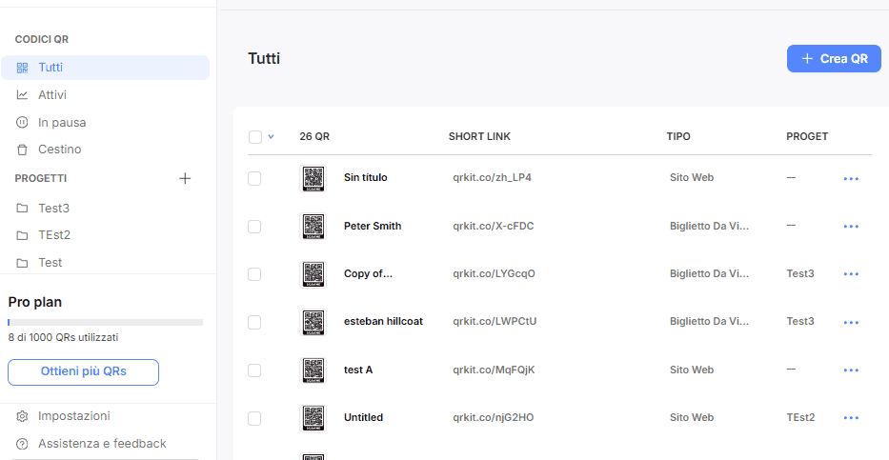Open the Impostazioni gear icon
The height and width of the screenshot is (460, 889).
pyautogui.click(x=23, y=416)
